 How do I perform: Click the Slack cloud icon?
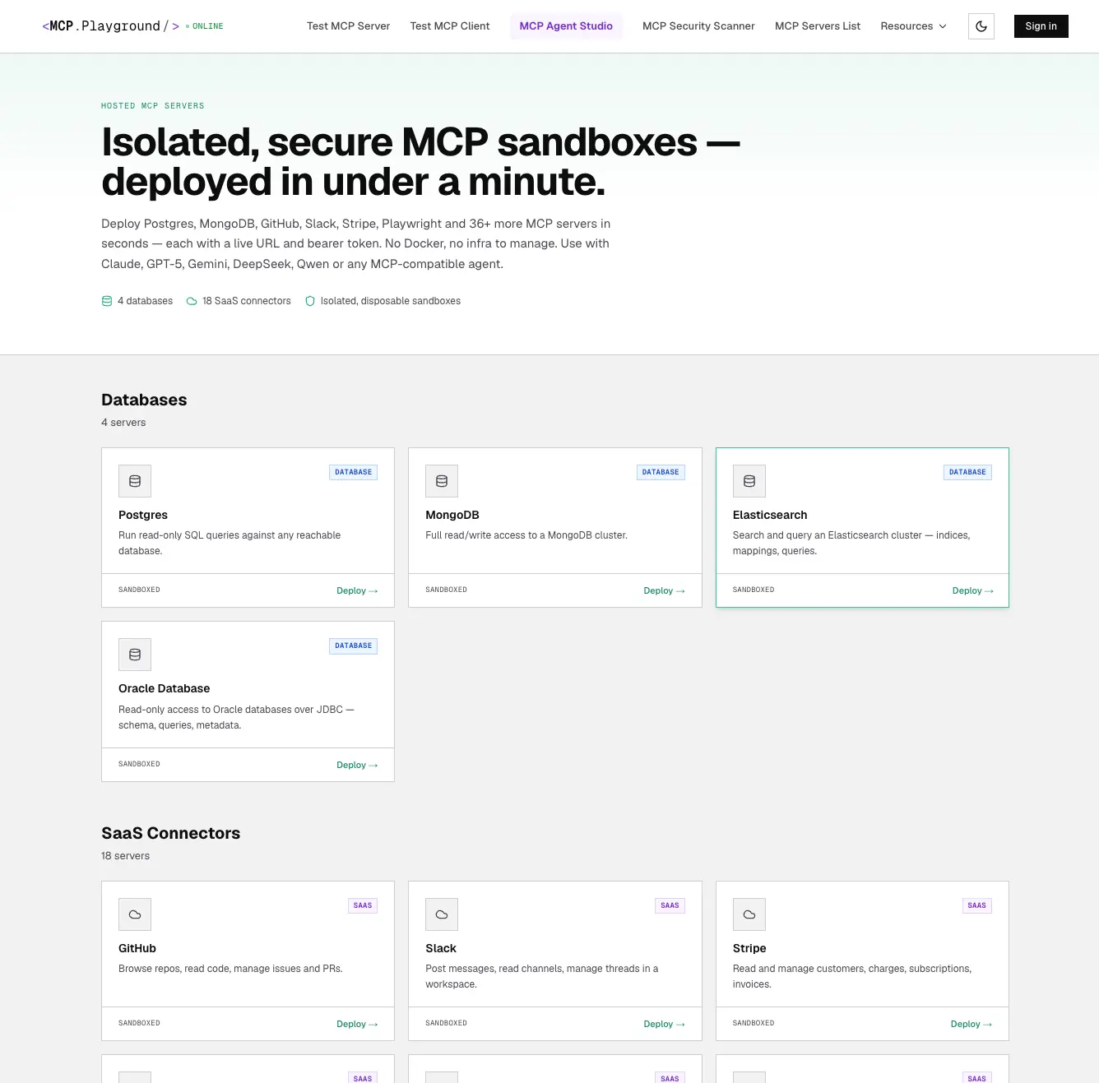(x=442, y=914)
